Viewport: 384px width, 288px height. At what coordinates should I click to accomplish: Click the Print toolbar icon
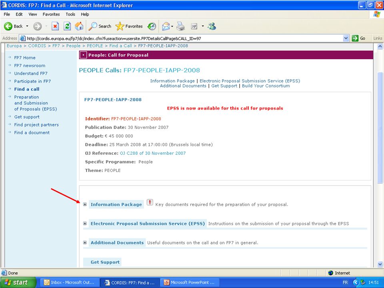pos(181,26)
